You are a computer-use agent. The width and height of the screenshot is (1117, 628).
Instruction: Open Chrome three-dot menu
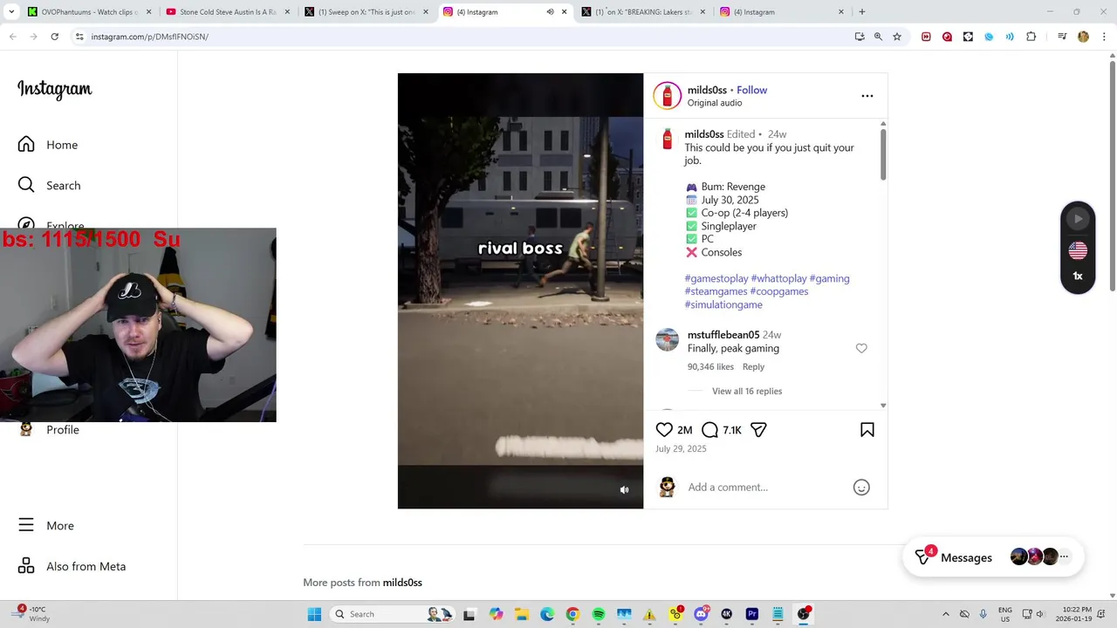pos(1104,37)
